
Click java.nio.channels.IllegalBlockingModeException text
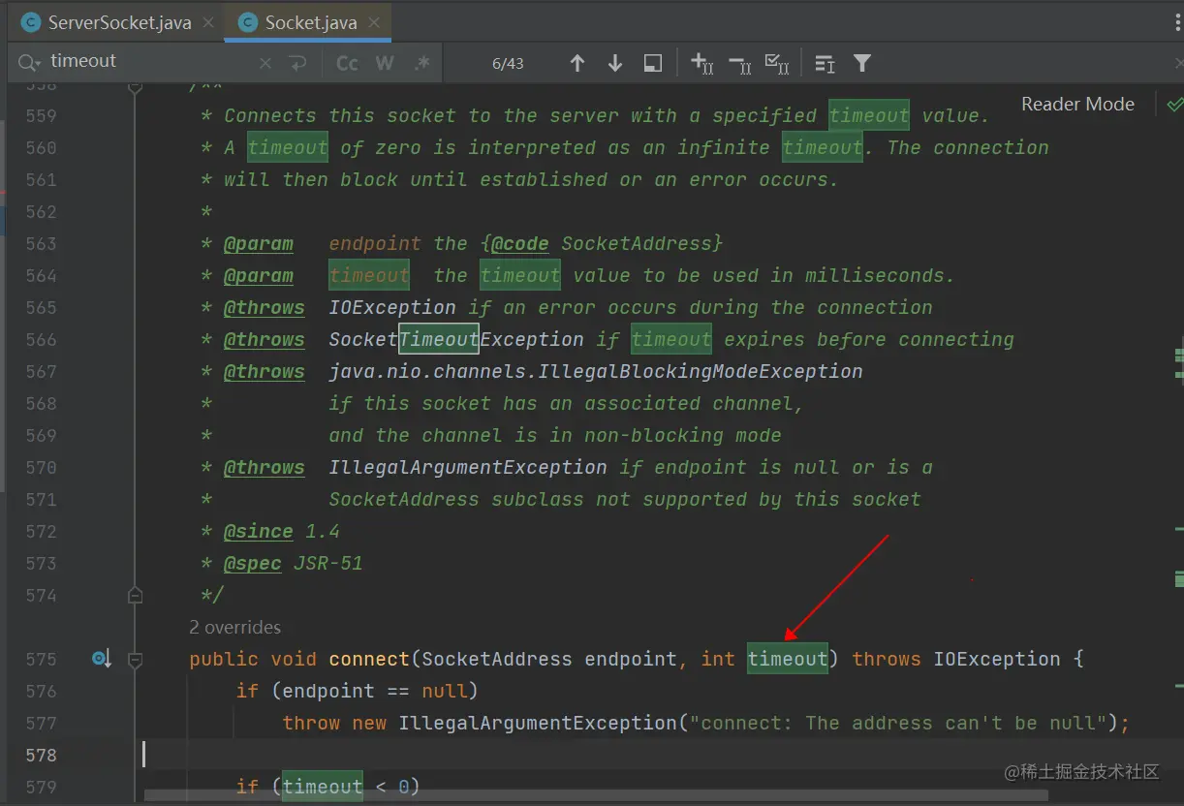tap(596, 371)
